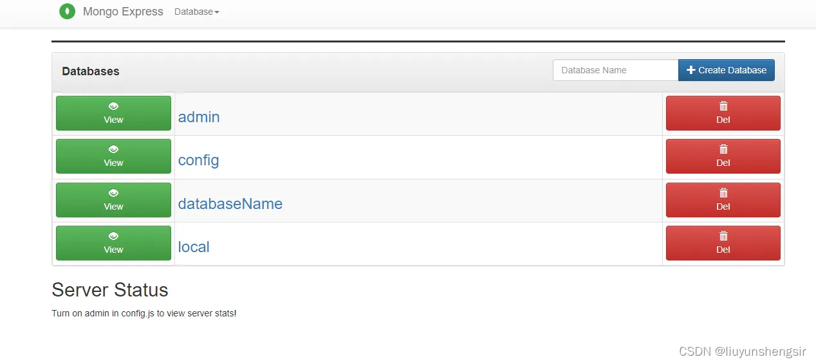Click the View label for local database
Viewport: 816px width, 364px height.
[113, 250]
